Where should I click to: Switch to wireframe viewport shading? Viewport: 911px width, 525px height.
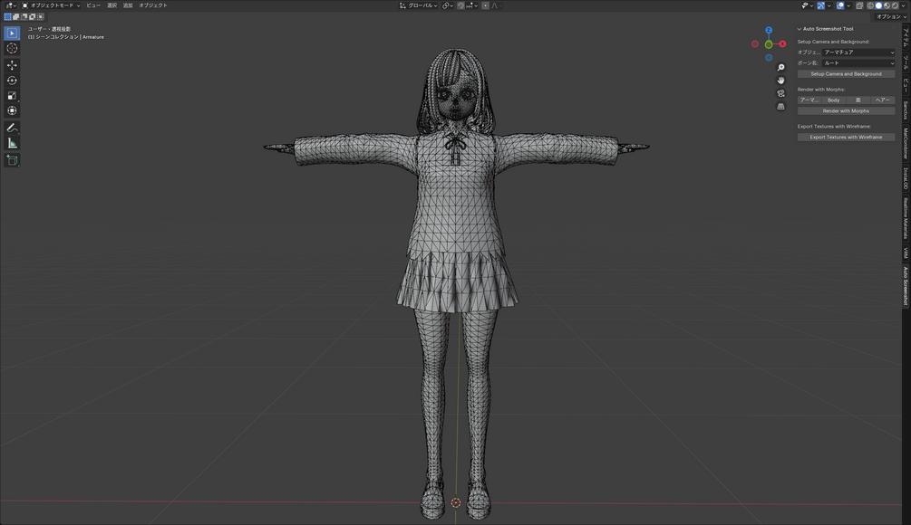(x=870, y=5)
